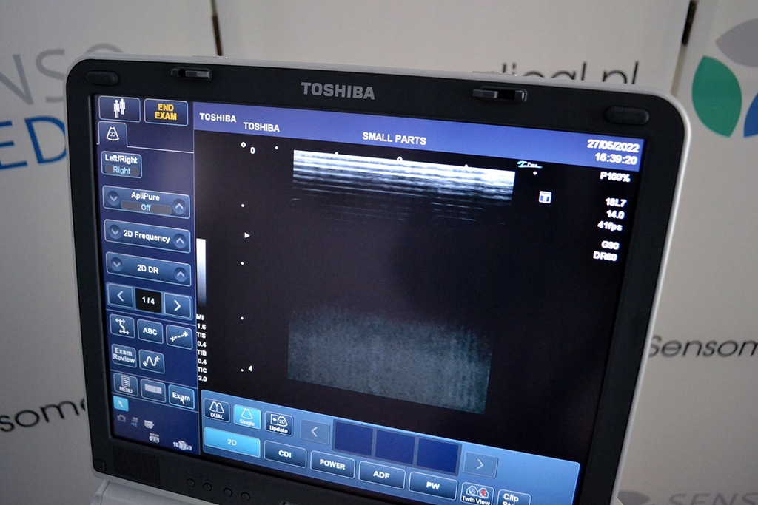Open the patient registration icon

(119, 109)
